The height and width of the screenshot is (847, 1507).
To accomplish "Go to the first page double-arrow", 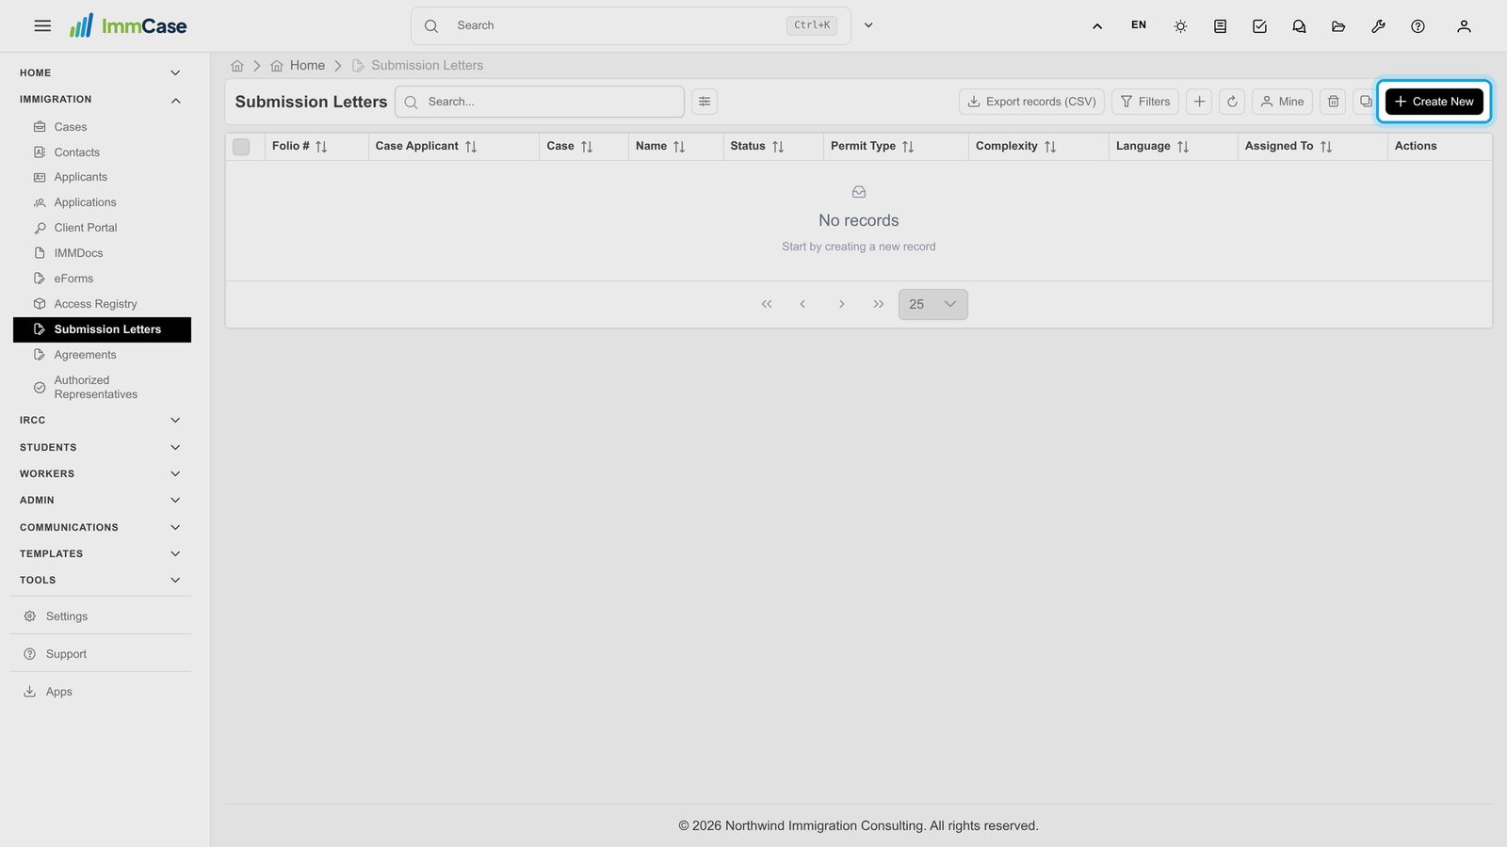I will pos(767,304).
